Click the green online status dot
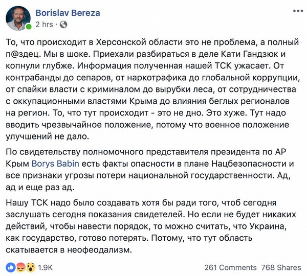The height and width of the screenshot is (276, 307). [28, 27]
